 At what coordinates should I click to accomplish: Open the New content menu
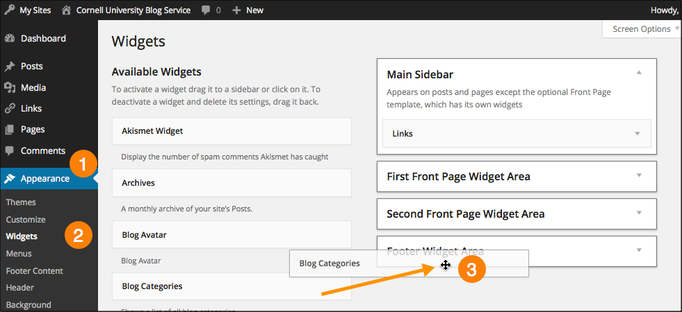[x=255, y=10]
